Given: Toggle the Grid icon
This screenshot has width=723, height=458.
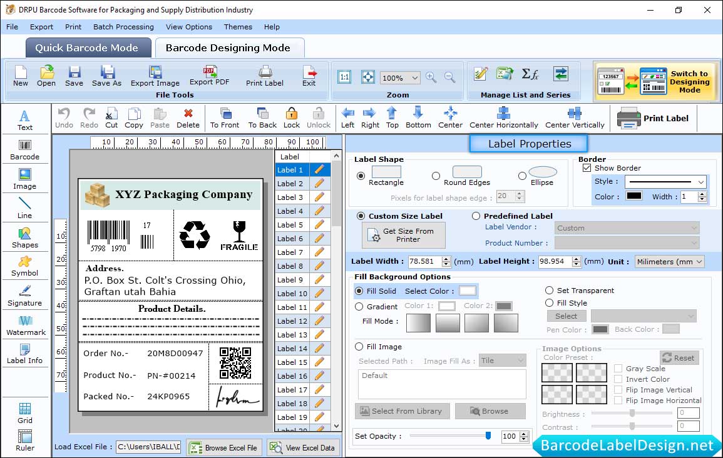Looking at the screenshot, I should point(25,412).
